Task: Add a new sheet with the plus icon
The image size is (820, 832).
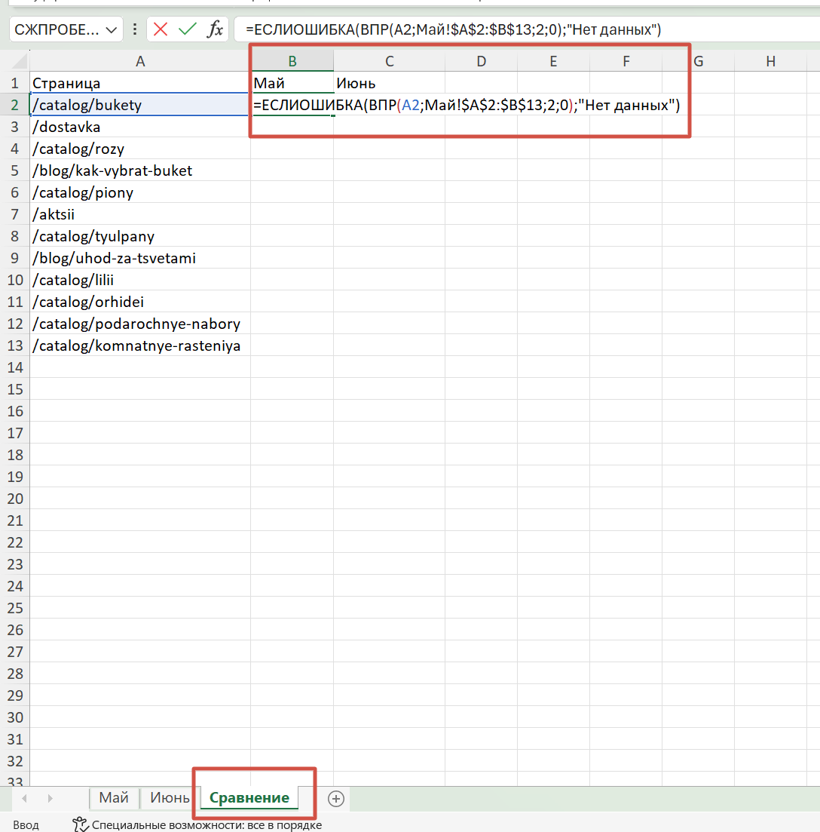Action: (x=336, y=799)
